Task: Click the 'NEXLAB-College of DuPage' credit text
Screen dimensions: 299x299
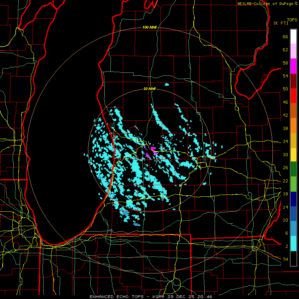Action: click(x=266, y=4)
